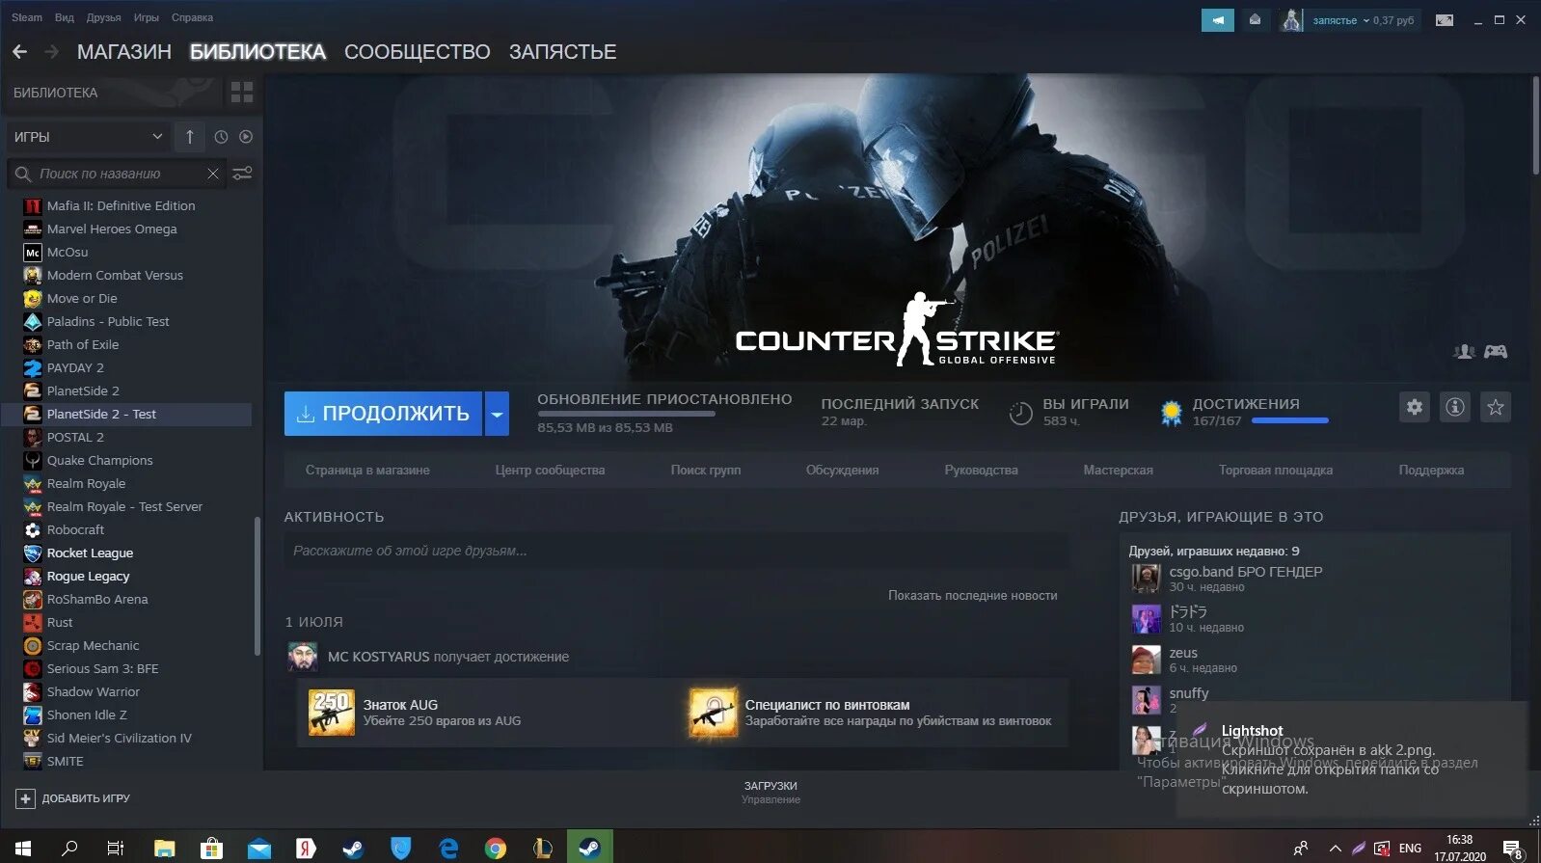Open the Страница в магазине link
The image size is (1541, 863).
pyautogui.click(x=367, y=471)
